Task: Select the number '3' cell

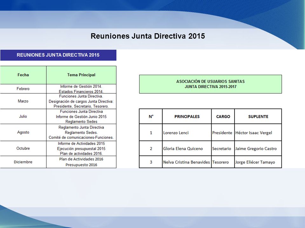Action: (x=151, y=162)
